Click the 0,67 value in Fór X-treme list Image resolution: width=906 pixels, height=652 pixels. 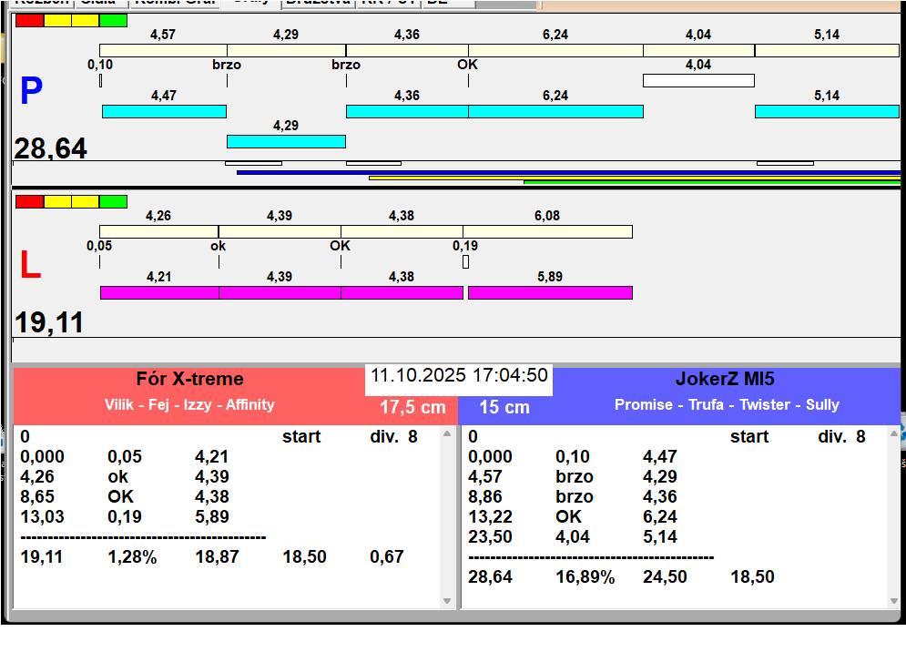[x=387, y=557]
